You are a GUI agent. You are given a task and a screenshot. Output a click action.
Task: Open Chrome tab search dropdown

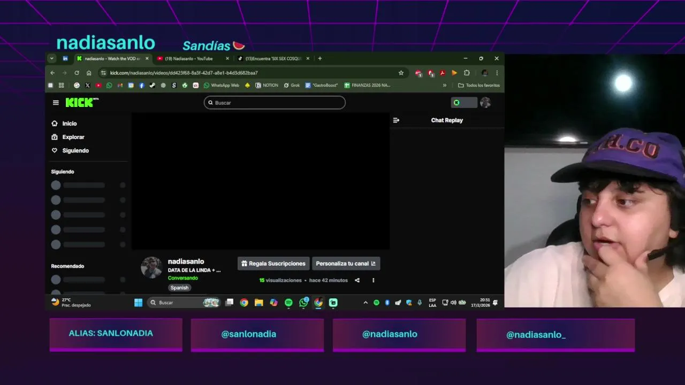tap(52, 58)
